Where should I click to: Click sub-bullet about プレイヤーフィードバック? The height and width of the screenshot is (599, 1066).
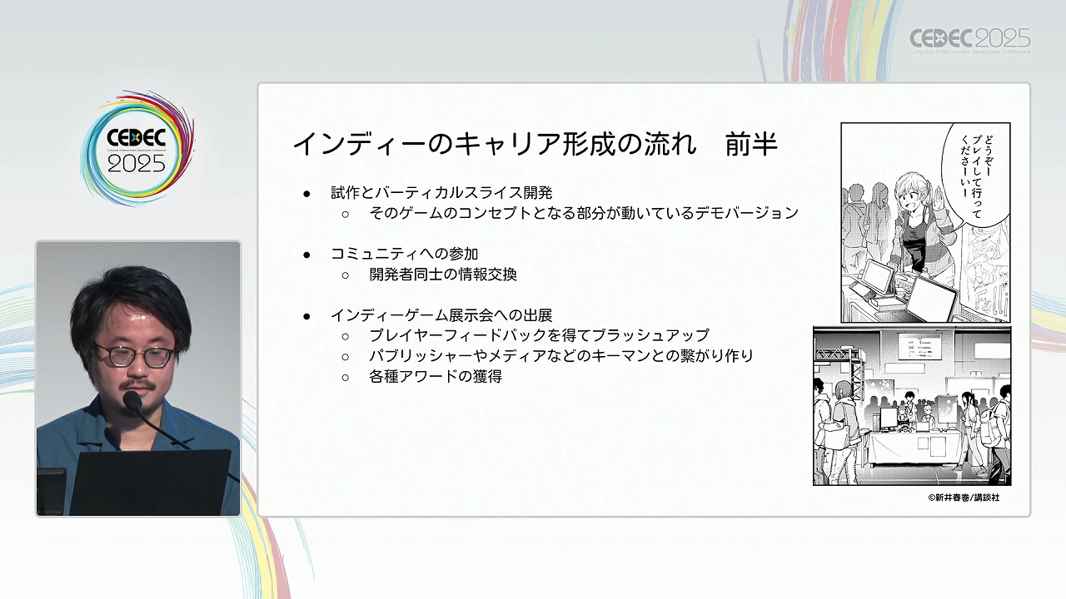[539, 335]
